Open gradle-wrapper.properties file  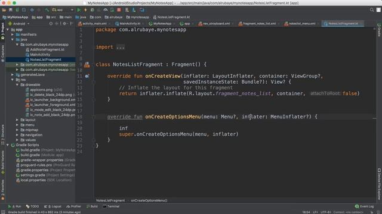point(45,160)
